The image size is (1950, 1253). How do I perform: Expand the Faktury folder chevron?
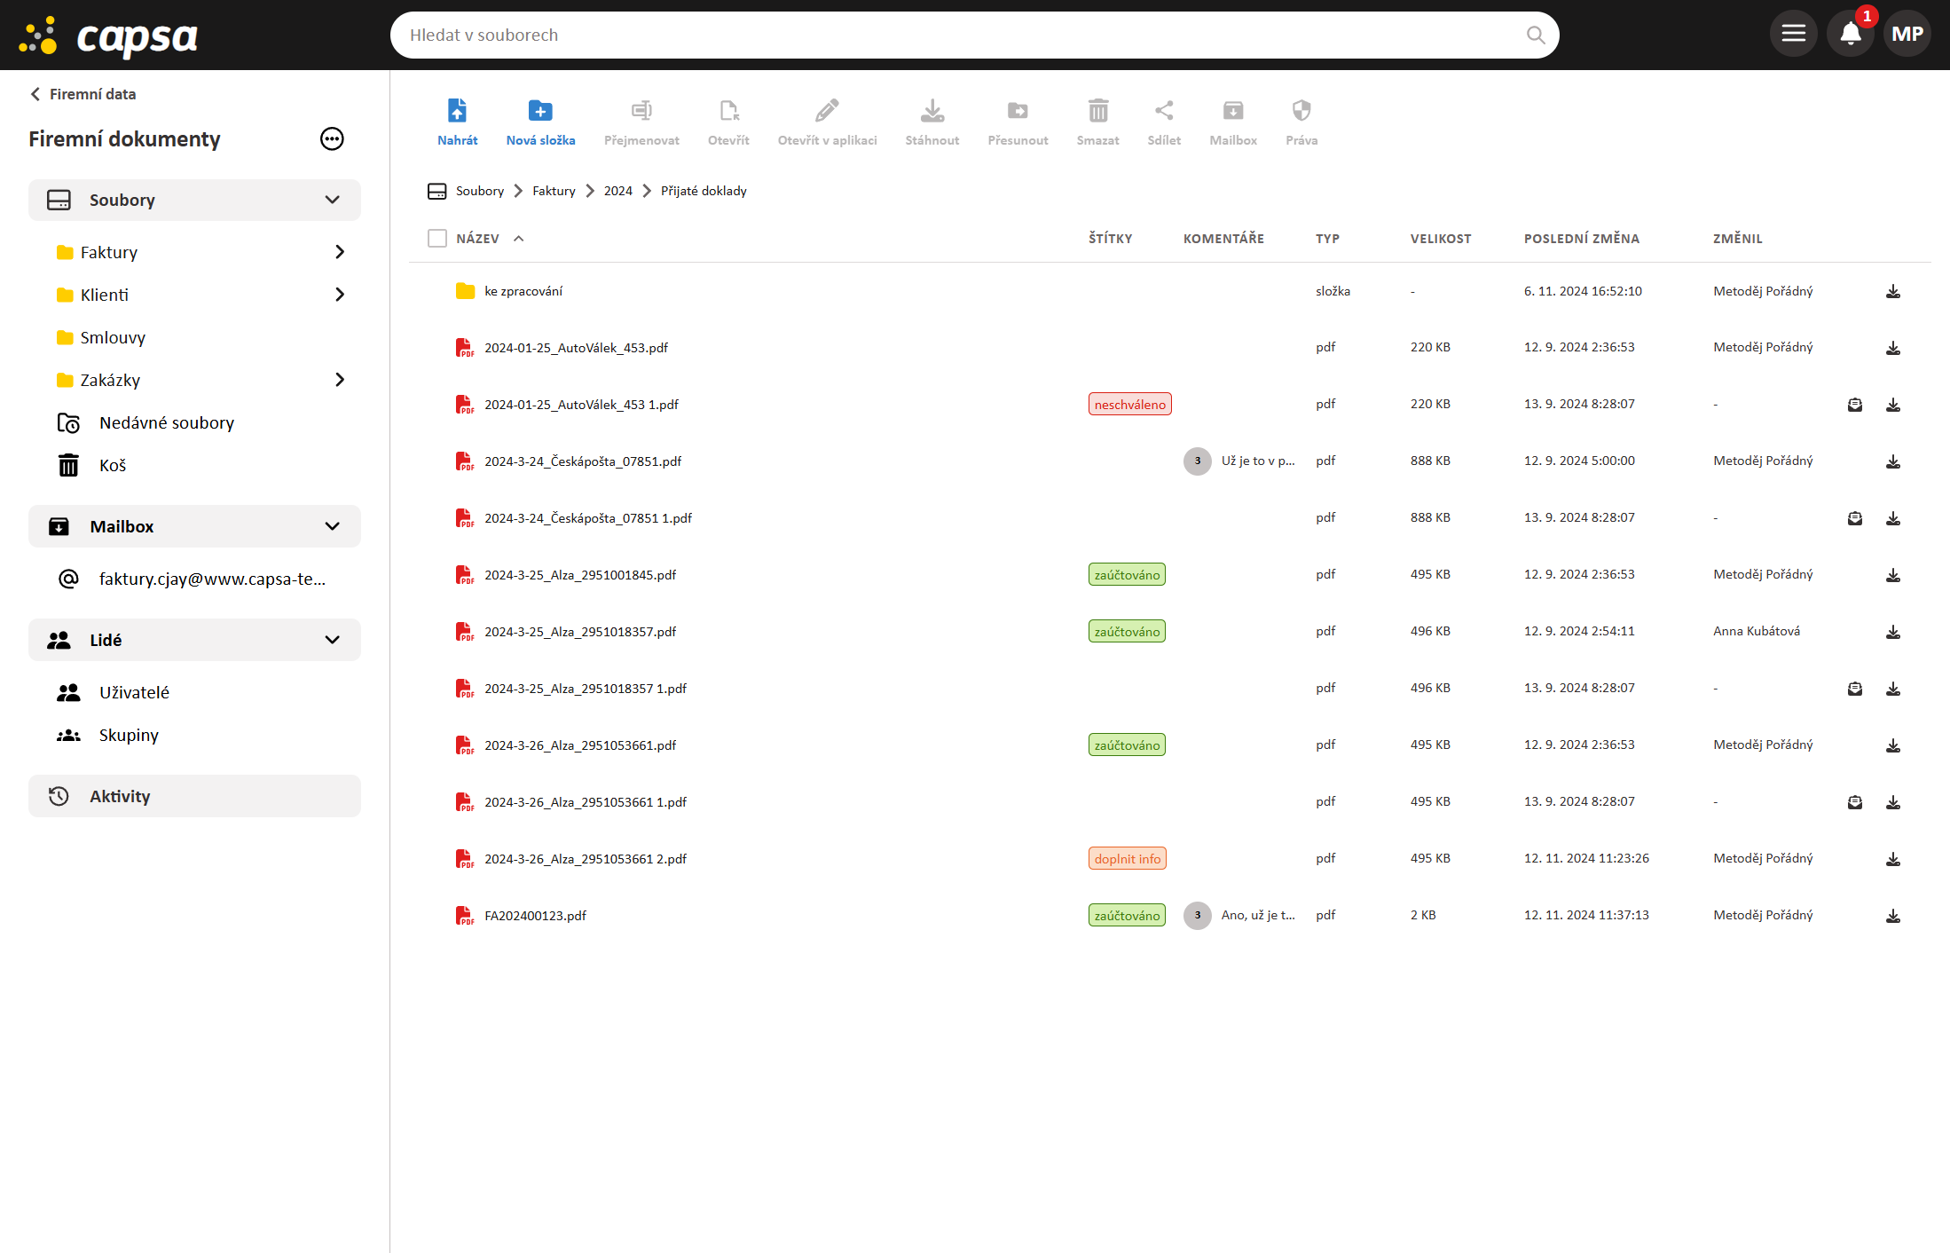339,252
